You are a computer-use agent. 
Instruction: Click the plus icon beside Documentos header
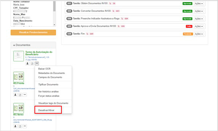[x=14, y=45]
